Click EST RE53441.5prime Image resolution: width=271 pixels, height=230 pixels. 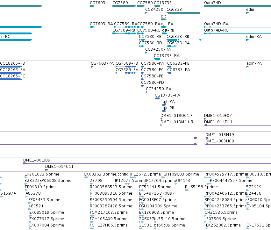pyautogui.click(x=155, y=187)
